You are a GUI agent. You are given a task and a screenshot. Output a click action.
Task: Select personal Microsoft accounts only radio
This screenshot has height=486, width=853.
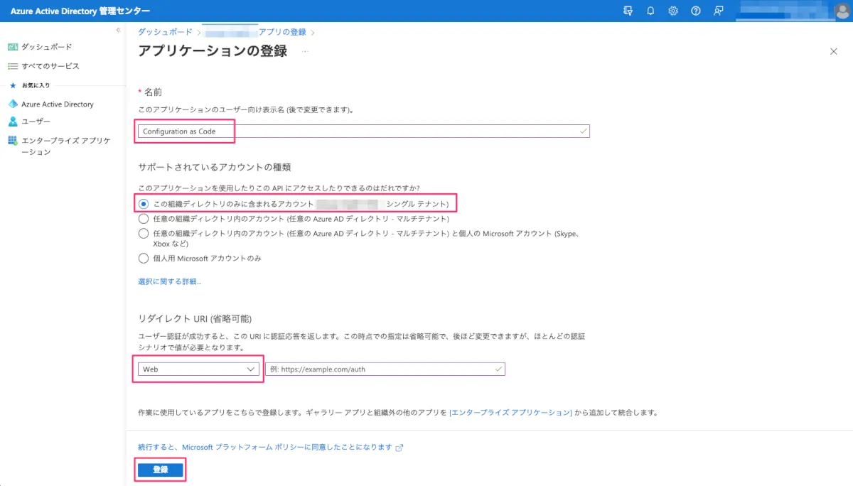click(144, 258)
